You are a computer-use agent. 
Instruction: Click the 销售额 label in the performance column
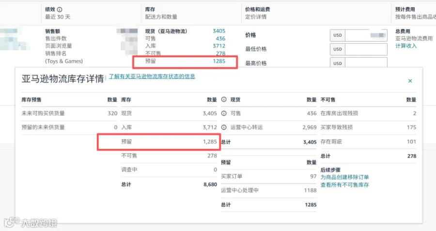tap(52, 31)
